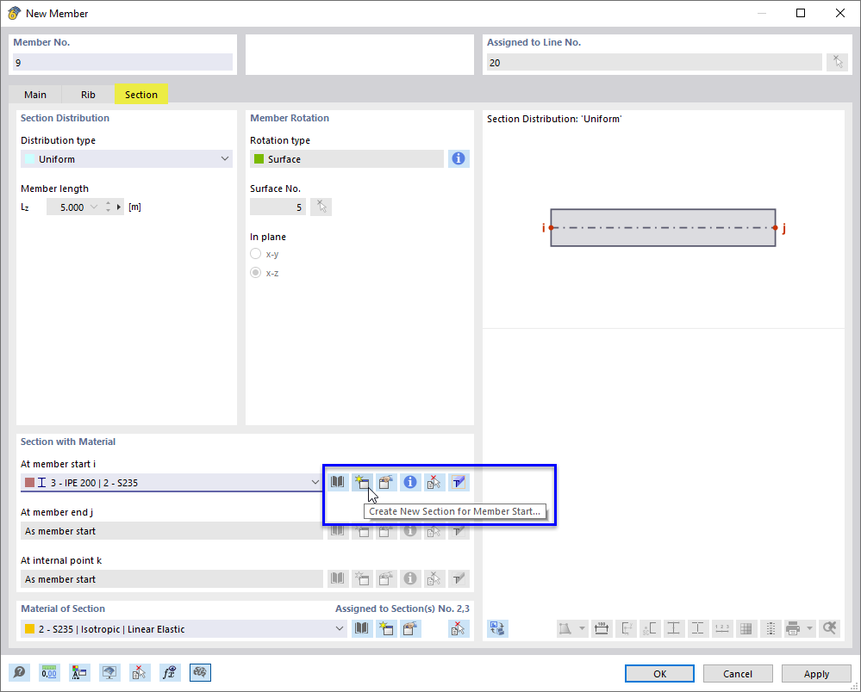Open the section dropdown at member start i
861x692 pixels.
point(315,483)
